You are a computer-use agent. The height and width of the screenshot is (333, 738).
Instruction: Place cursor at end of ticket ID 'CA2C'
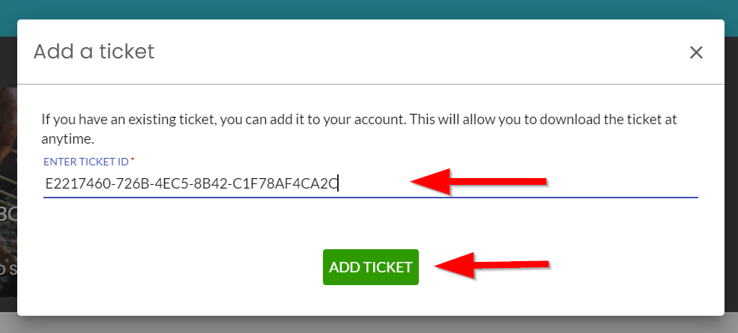coord(339,183)
